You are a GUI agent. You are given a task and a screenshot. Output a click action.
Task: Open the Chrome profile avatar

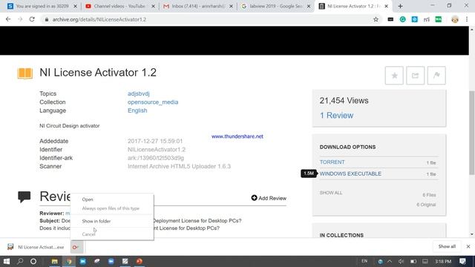tap(455, 19)
